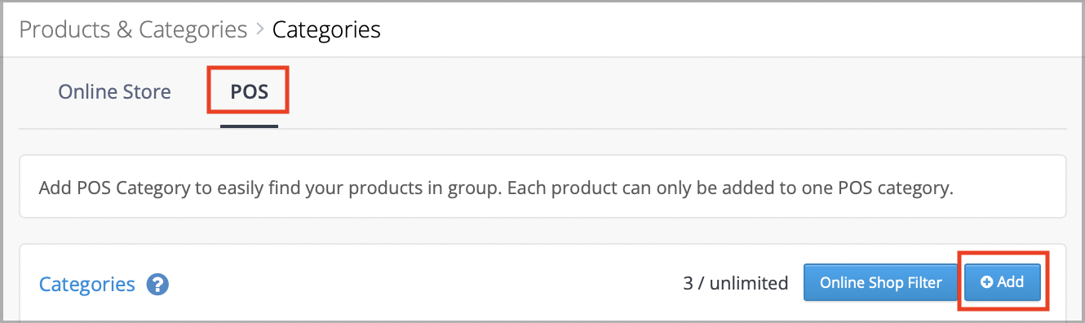Click the Online Shop Filter label text
The image size is (1085, 323).
point(881,283)
